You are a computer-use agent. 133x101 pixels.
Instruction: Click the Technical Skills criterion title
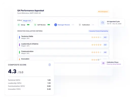(27, 36)
